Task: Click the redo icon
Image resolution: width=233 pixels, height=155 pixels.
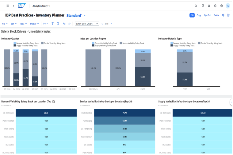Action: 69,24
